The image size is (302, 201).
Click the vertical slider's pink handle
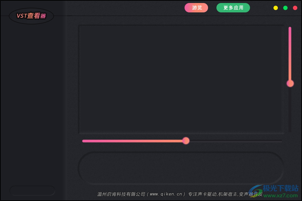coord(290,83)
